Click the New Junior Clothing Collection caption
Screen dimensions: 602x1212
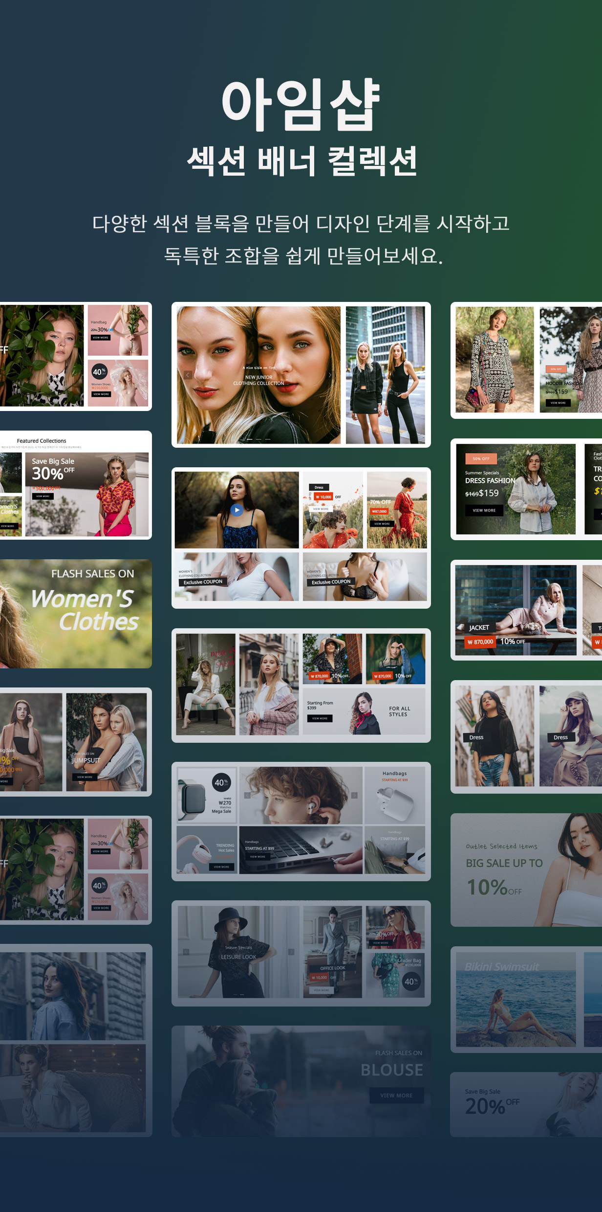258,380
